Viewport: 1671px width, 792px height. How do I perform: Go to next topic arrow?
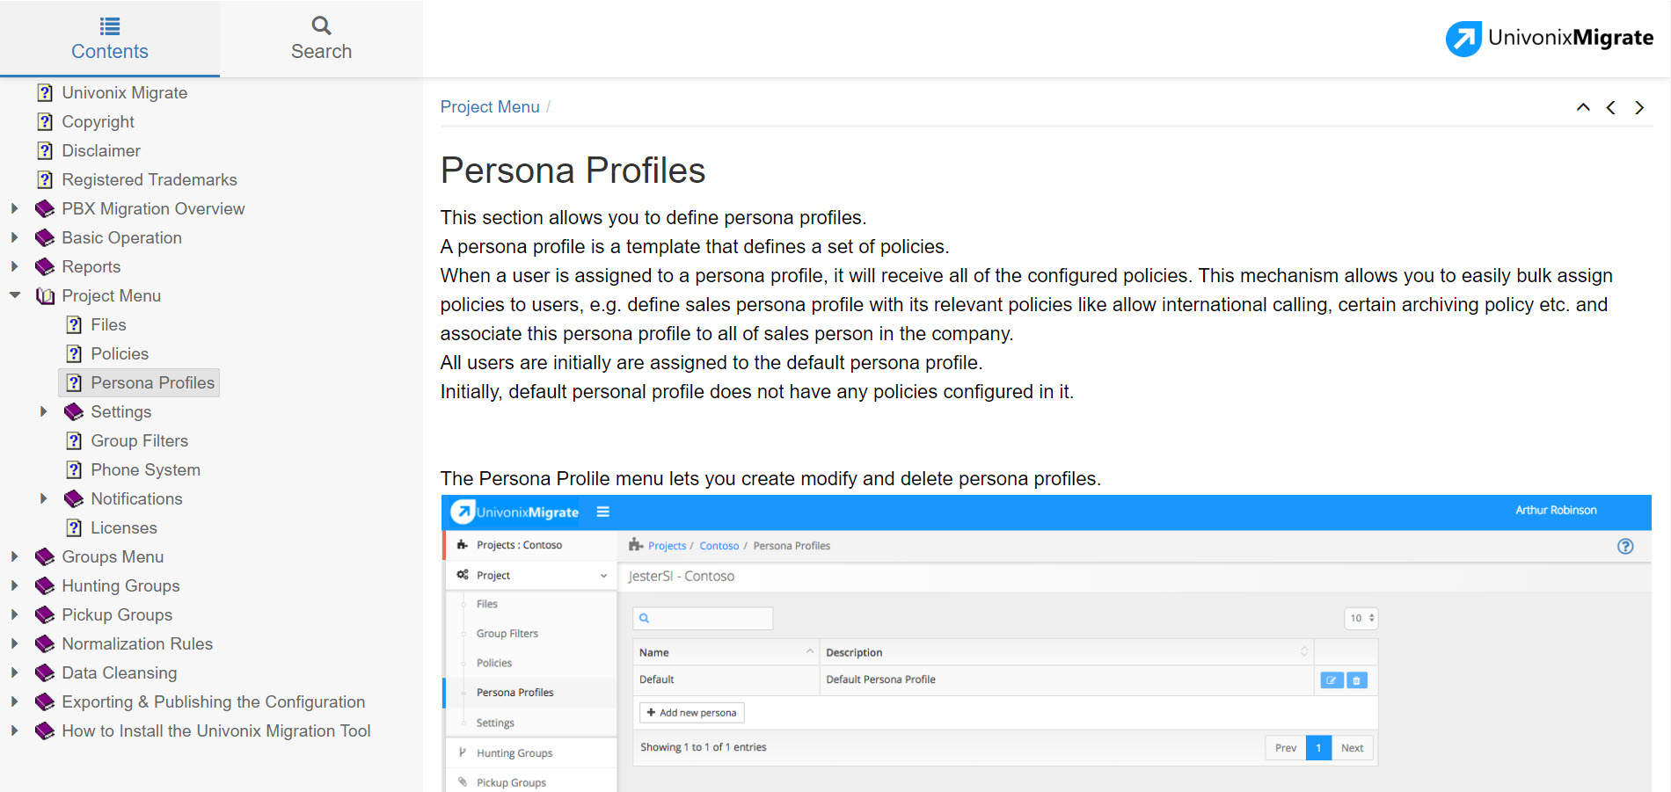point(1639,107)
